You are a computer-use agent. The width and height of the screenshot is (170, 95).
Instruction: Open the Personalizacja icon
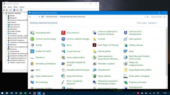pos(32,82)
